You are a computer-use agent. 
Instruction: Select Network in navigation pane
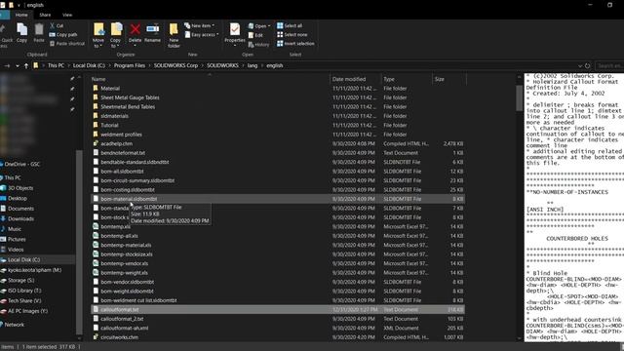pos(14,325)
